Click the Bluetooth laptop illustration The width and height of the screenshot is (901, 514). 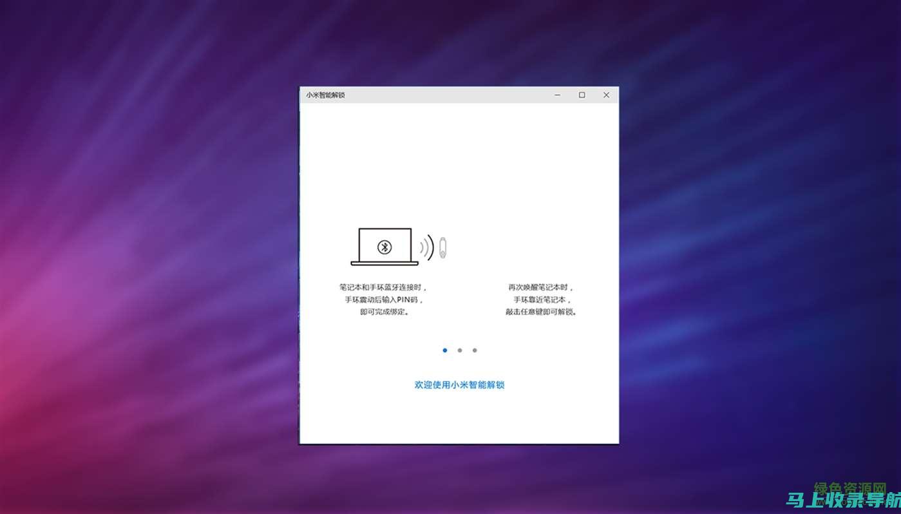click(x=384, y=247)
